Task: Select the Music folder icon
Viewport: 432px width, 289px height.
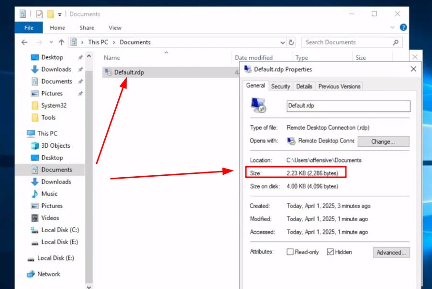Action: click(x=35, y=194)
